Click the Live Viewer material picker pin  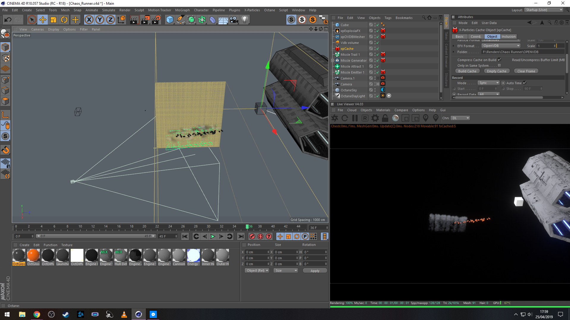436,118
